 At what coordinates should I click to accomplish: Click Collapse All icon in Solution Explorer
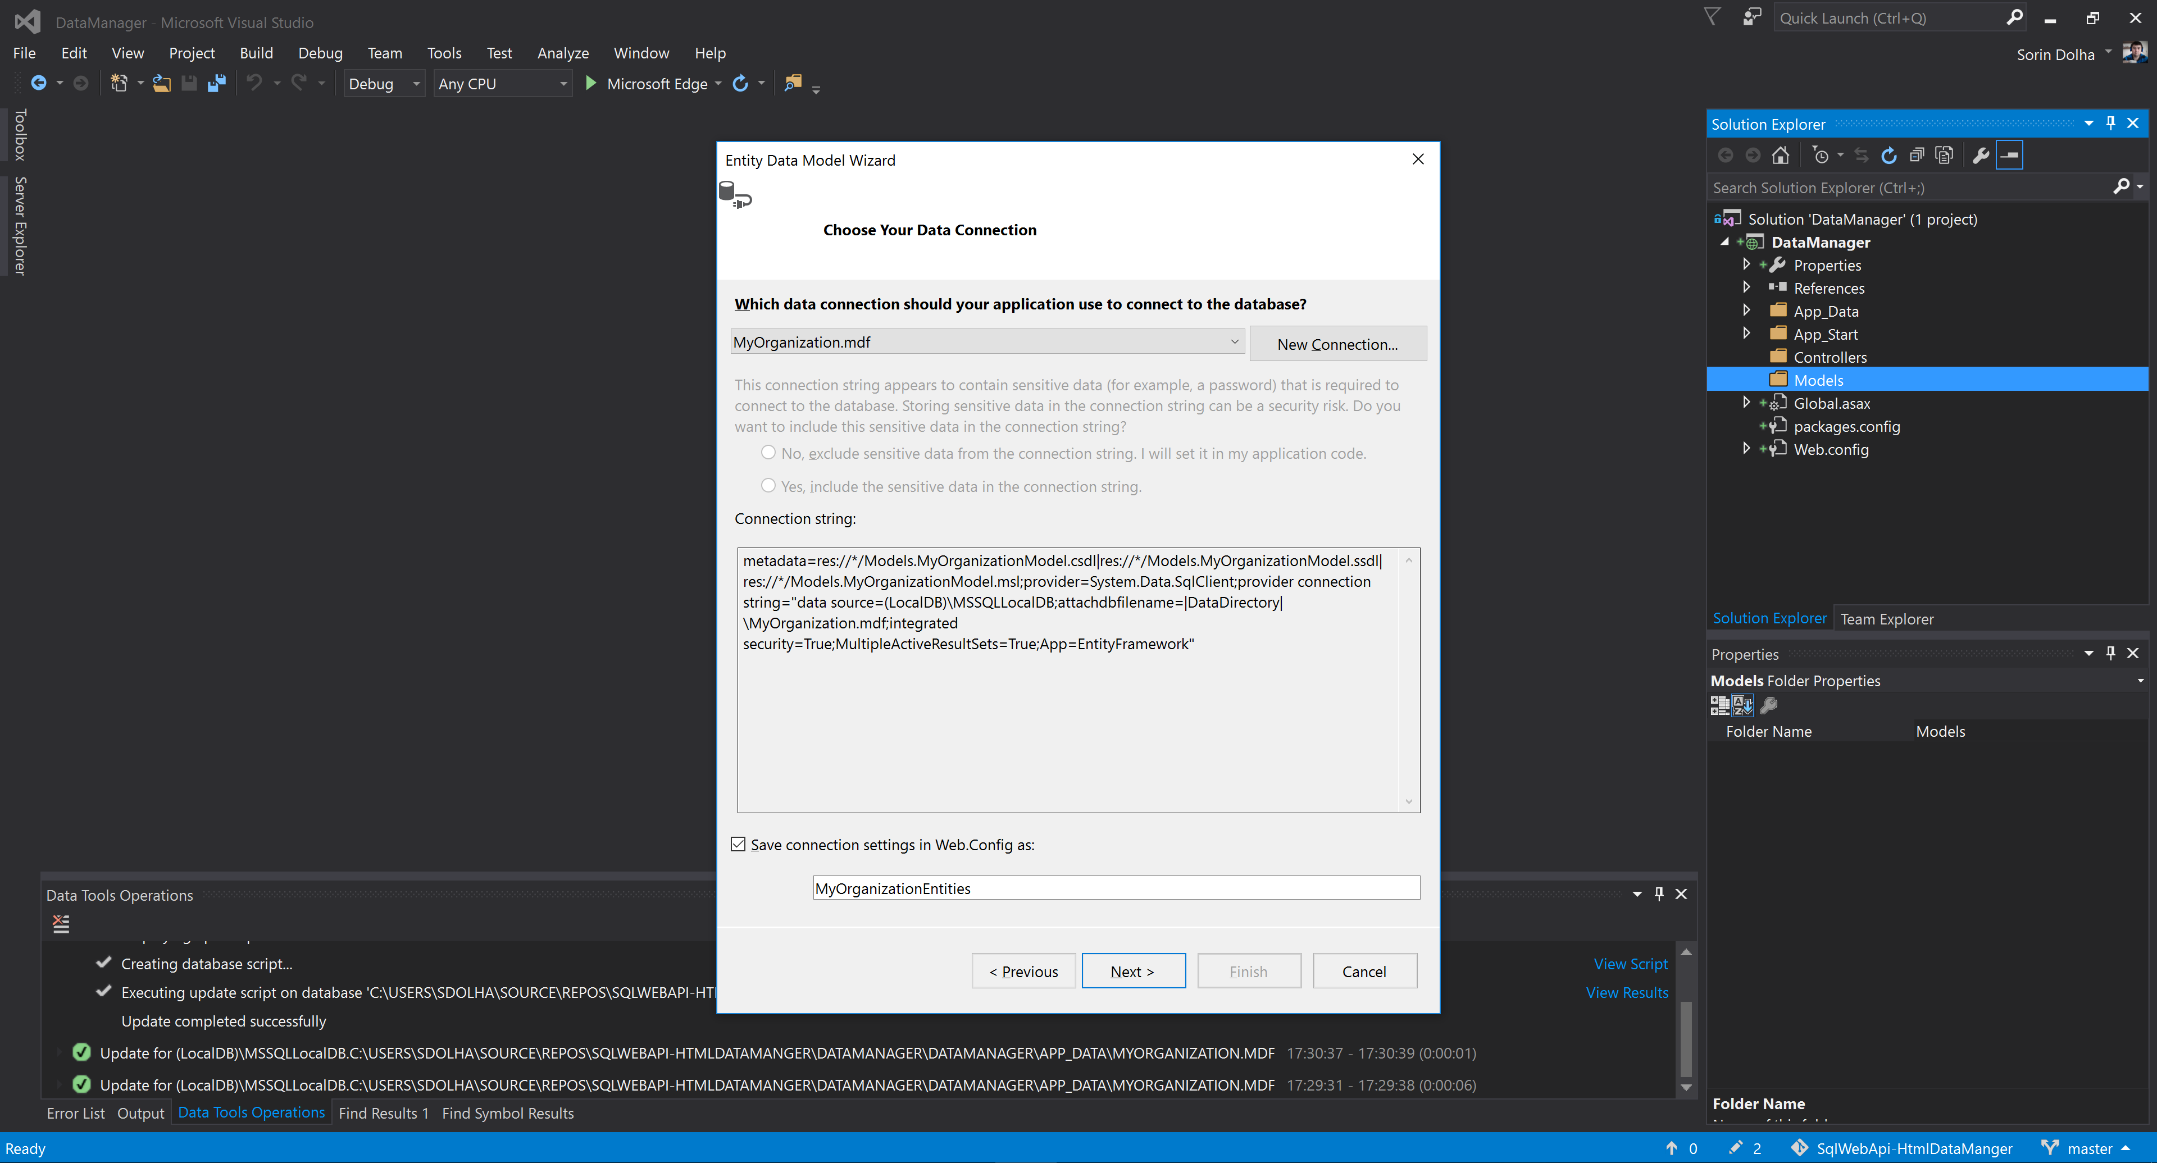point(1917,155)
